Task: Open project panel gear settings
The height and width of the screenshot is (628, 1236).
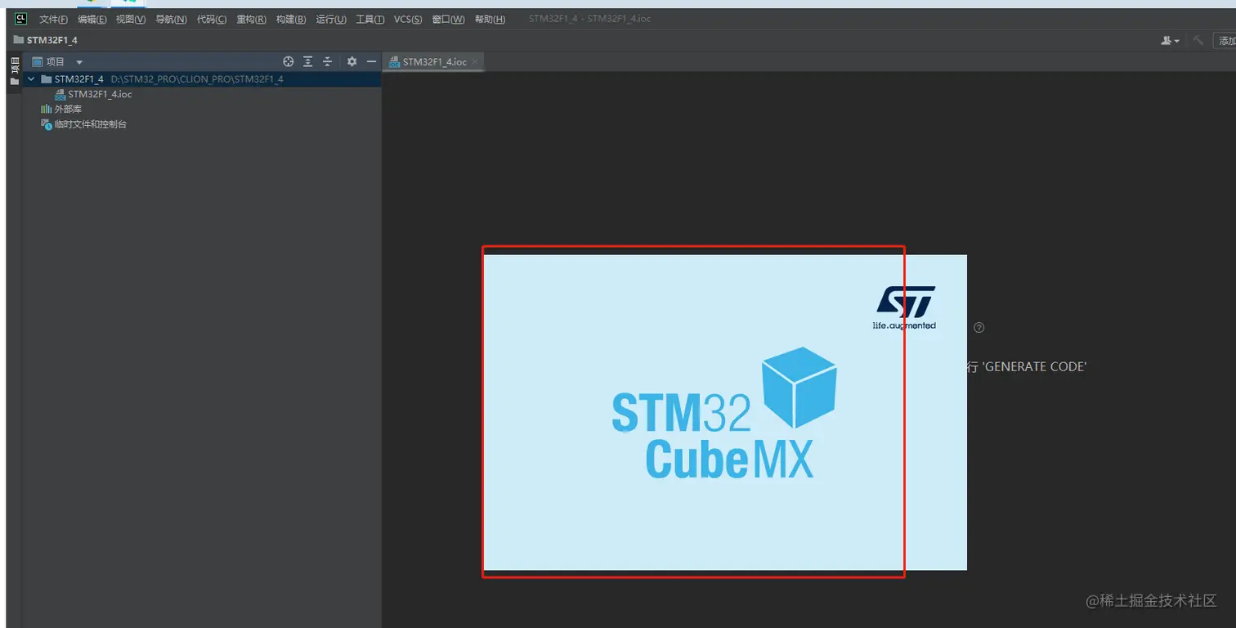Action: point(352,61)
